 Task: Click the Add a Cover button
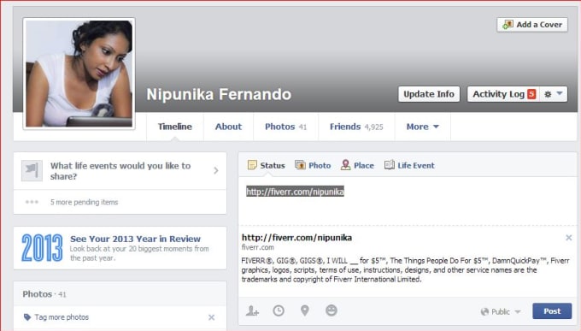tap(532, 25)
